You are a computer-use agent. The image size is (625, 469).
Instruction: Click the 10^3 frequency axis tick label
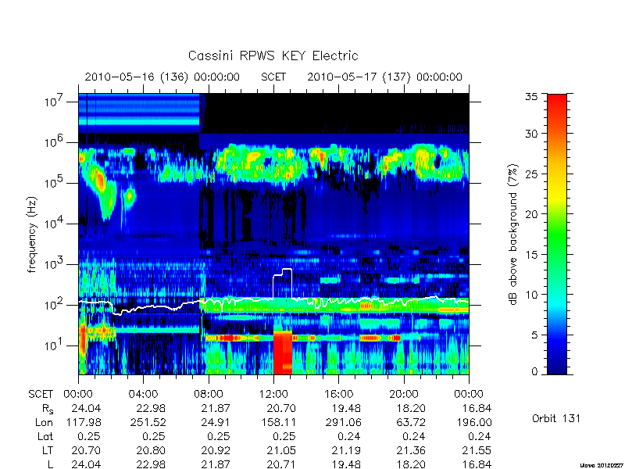(54, 263)
